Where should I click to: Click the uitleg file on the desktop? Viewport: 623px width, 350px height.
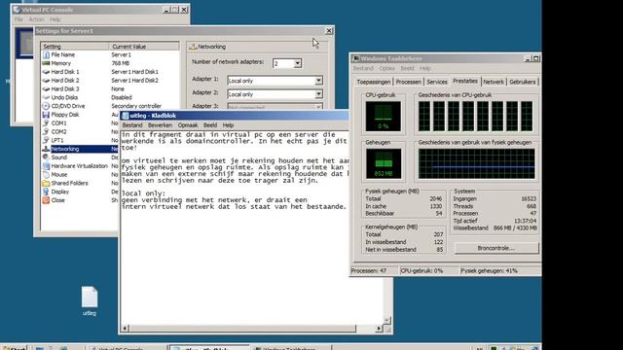pyautogui.click(x=90, y=300)
